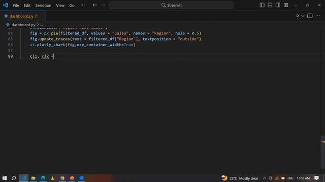The height and width of the screenshot is (182, 325).
Task: Open the blue round taskbar app
Action: pos(82,178)
